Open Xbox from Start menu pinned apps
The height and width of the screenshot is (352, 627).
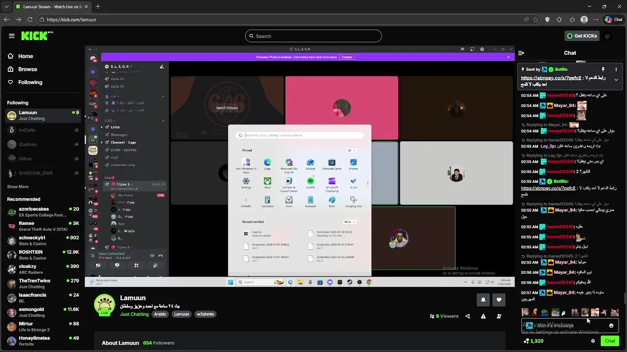[x=267, y=183]
